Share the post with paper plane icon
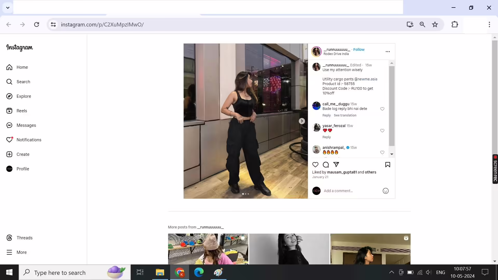This screenshot has width=498, height=280. point(336,165)
